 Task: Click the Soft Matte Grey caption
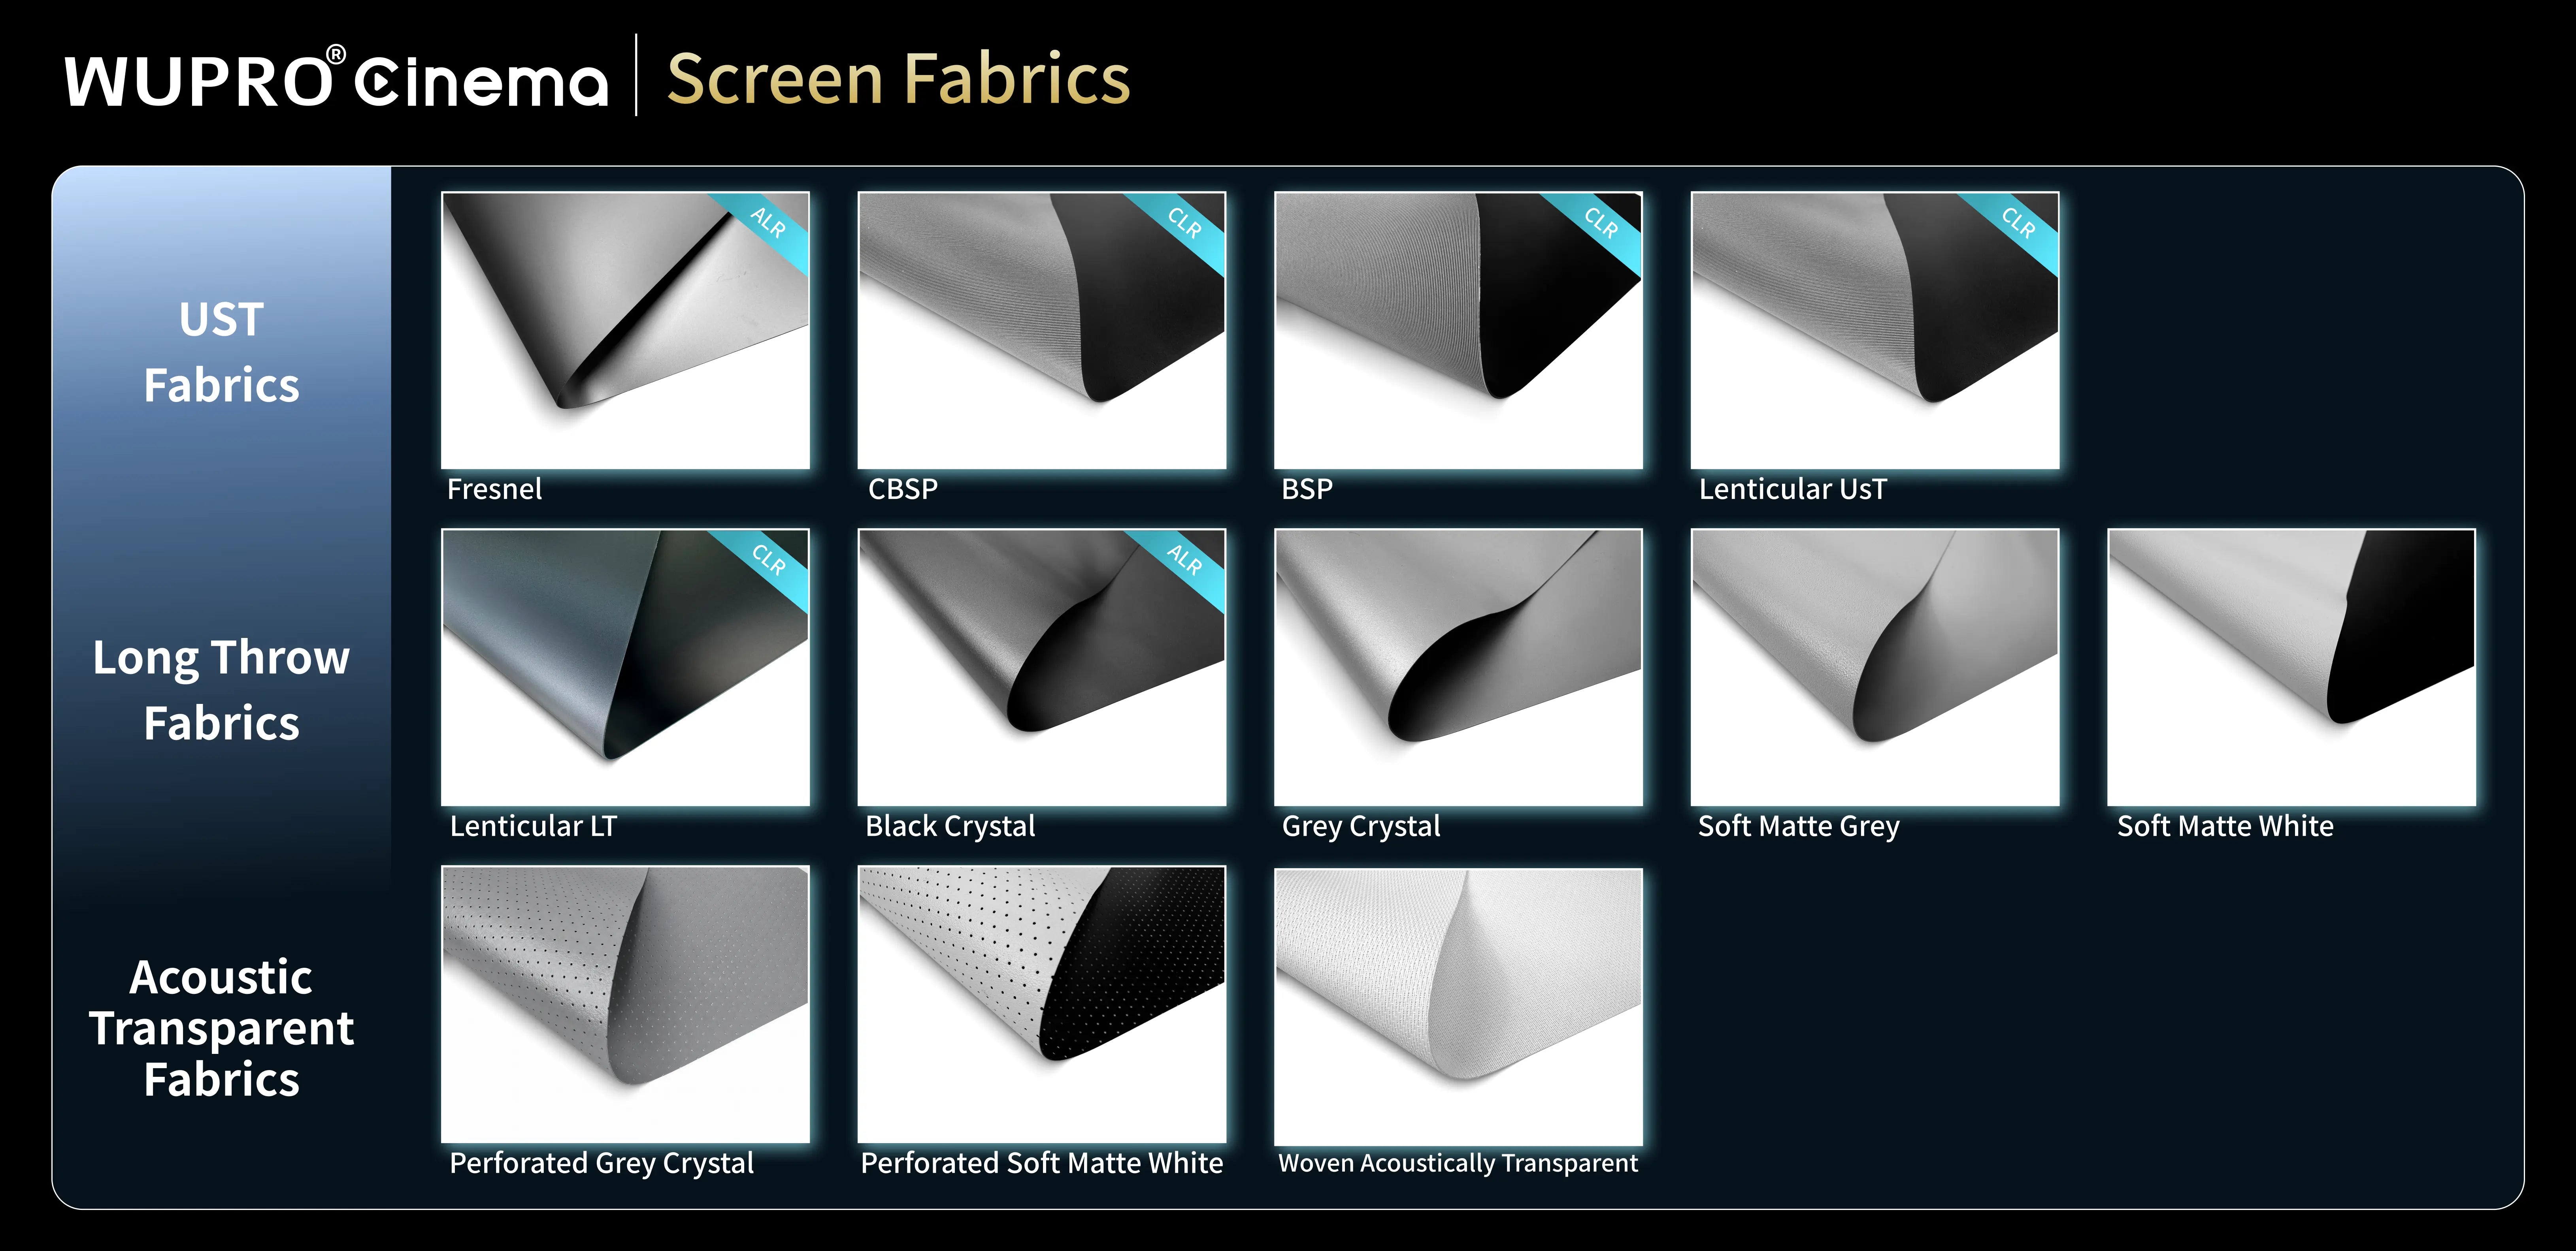pos(1799,826)
